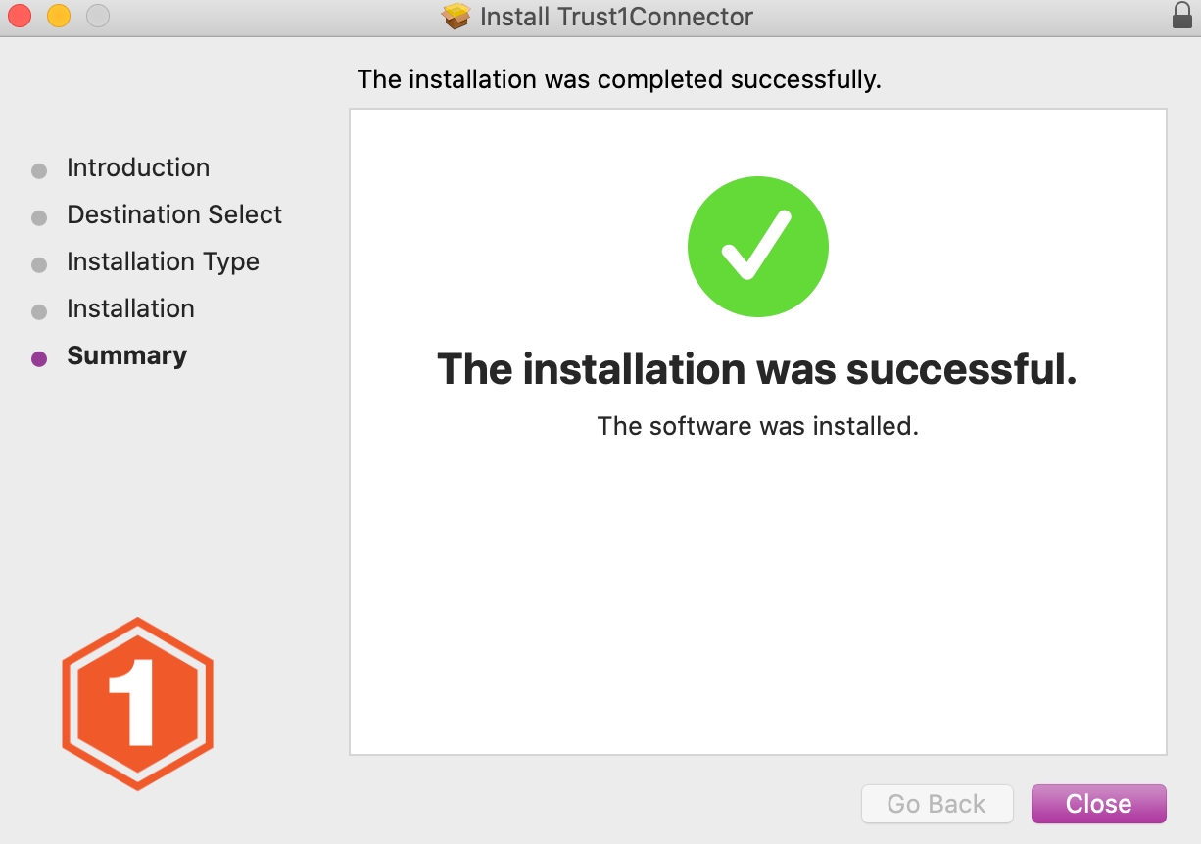Screen dimensions: 1201x844
Task: Select the Installation step in sidebar
Action: point(130,308)
